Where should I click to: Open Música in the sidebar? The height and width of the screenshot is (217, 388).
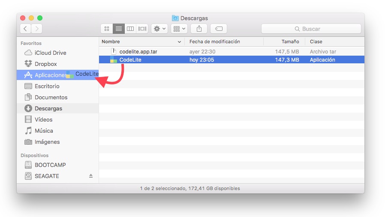[x=57, y=131]
